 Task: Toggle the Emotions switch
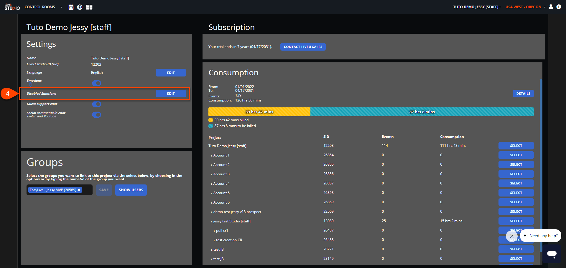(96, 83)
